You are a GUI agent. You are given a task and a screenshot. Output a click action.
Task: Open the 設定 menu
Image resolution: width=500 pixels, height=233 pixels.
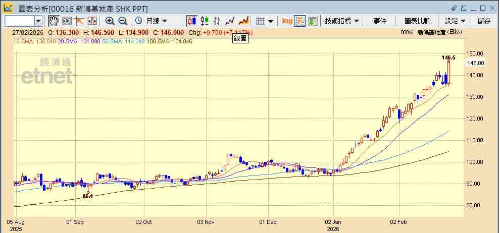[455, 21]
